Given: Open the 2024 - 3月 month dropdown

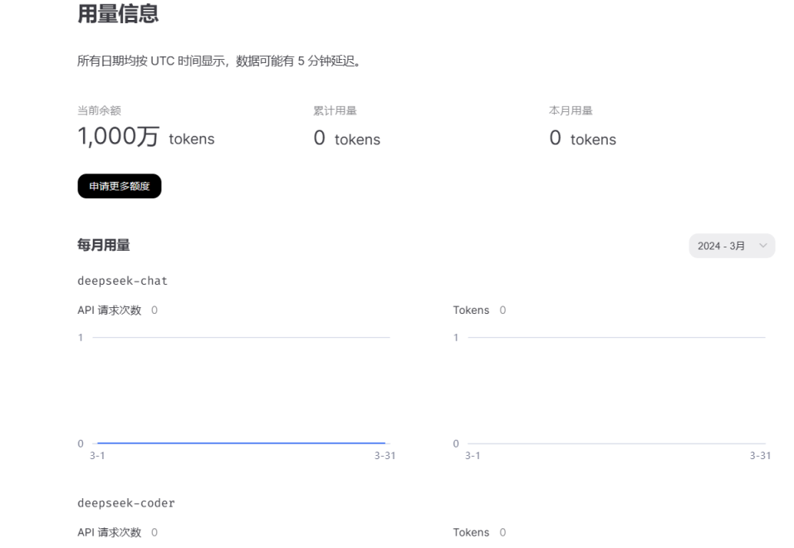Looking at the screenshot, I should click(x=731, y=246).
